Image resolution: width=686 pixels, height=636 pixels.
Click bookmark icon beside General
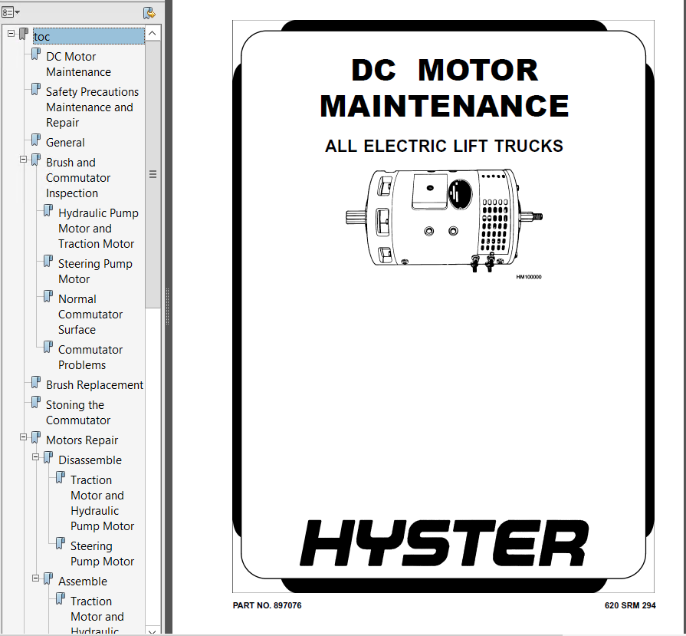[x=36, y=140]
